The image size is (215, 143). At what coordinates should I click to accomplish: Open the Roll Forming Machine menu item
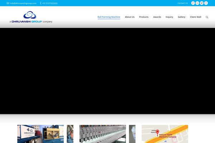(109, 17)
